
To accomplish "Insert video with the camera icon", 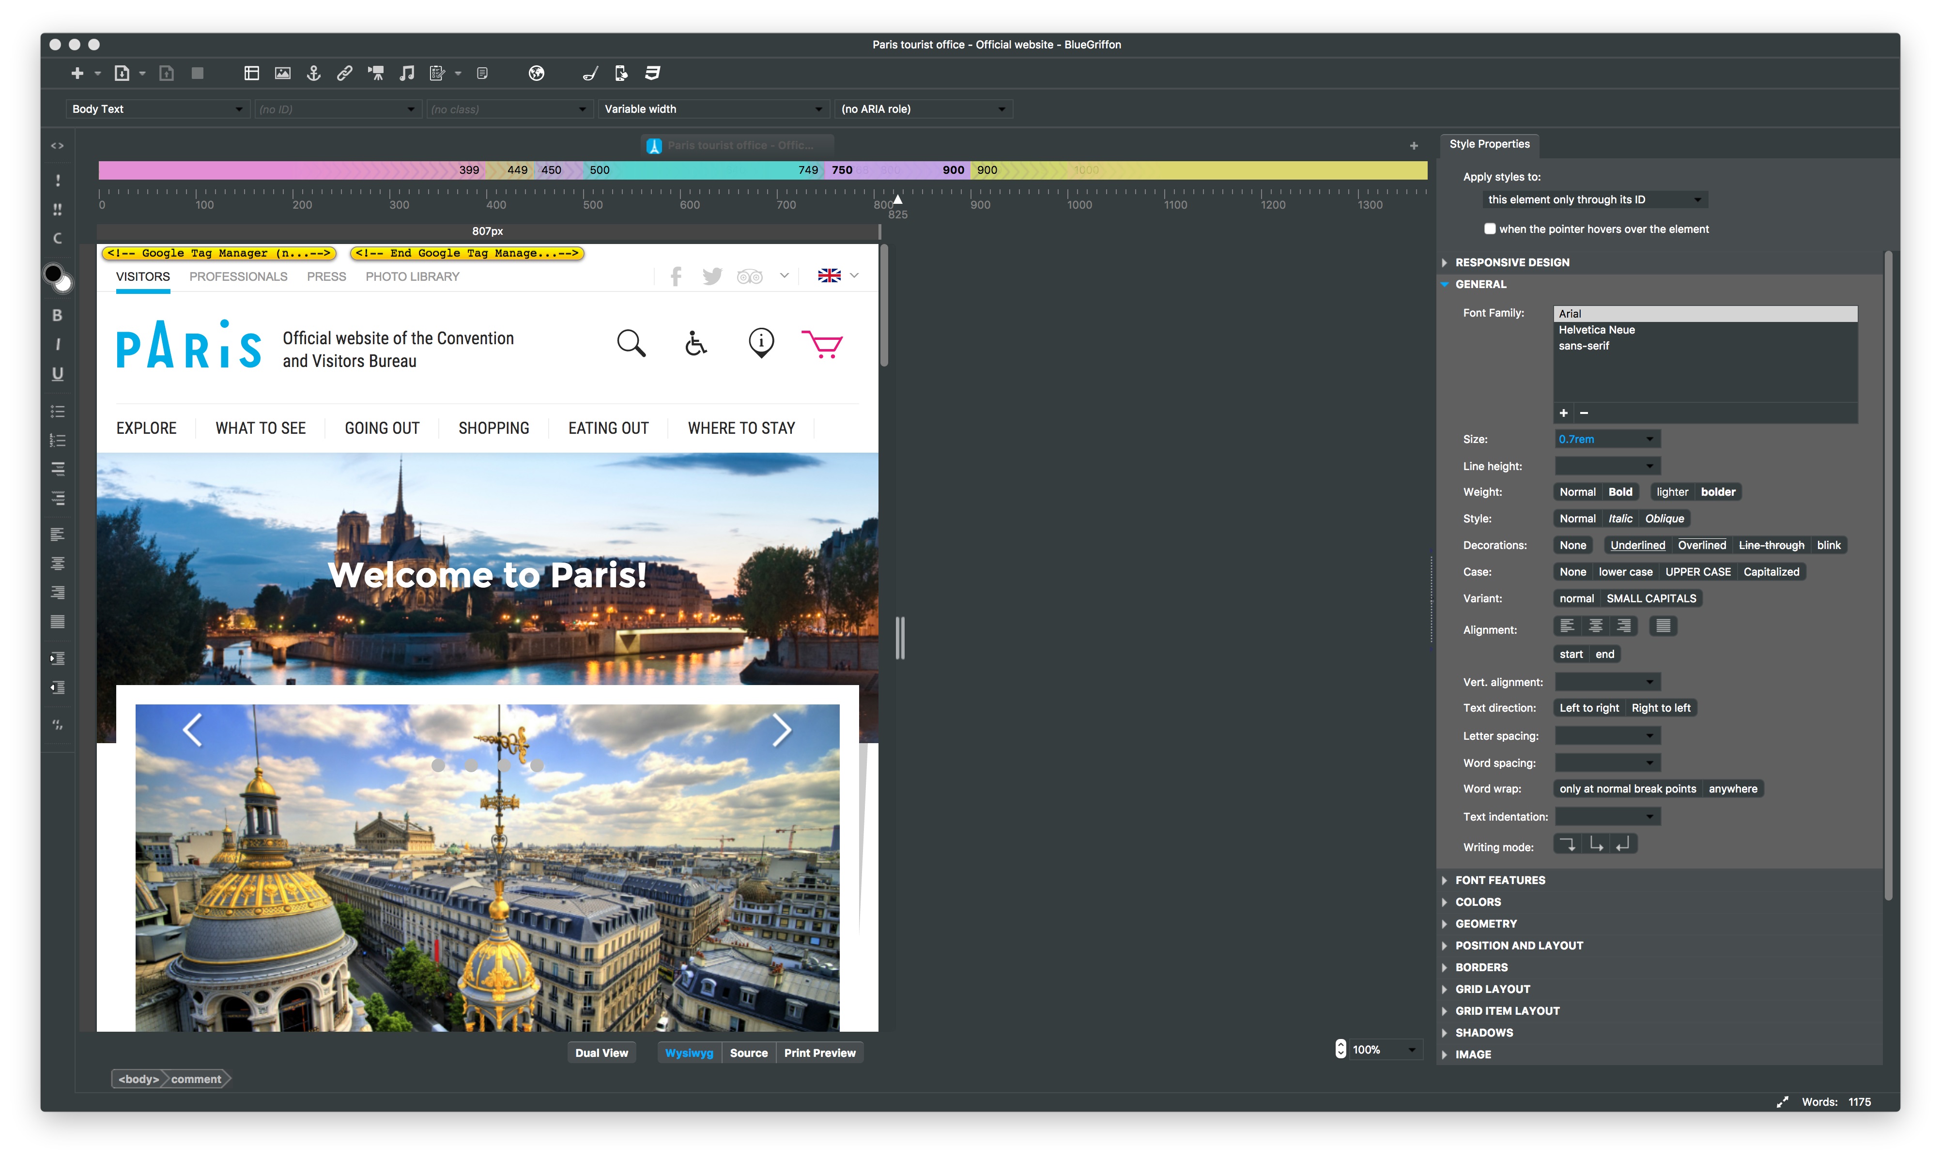I will coord(376,74).
